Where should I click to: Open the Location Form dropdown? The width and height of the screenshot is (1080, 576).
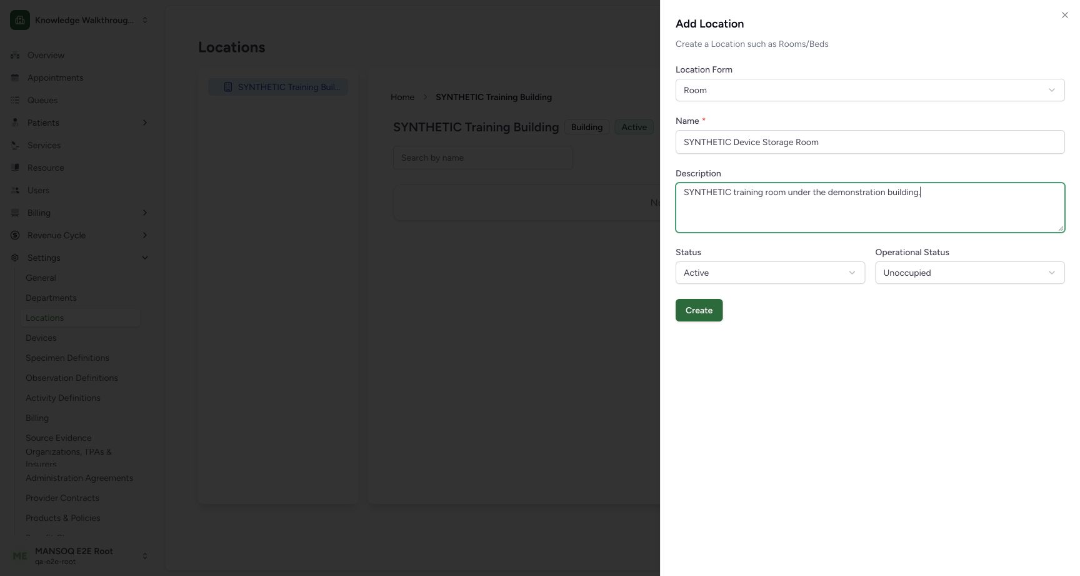pos(870,90)
